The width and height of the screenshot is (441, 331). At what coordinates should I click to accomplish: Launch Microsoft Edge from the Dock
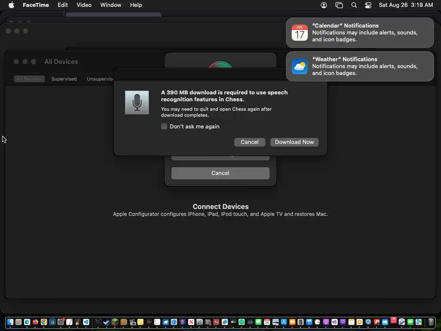click(27, 322)
